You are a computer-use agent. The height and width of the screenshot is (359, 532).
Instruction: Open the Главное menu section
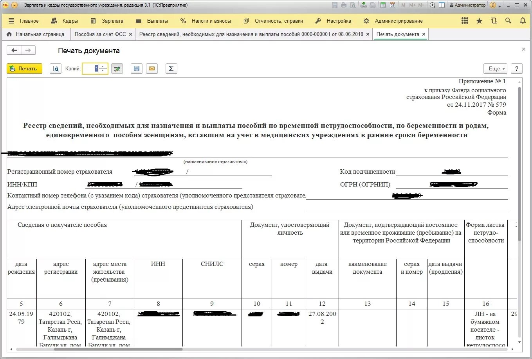point(23,21)
